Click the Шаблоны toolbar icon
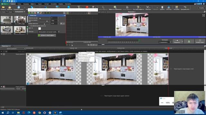The image size is (206, 115). [x=10, y=8]
